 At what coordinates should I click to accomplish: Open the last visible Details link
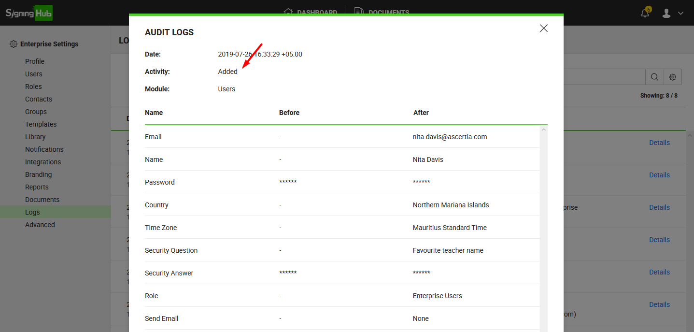(x=659, y=304)
